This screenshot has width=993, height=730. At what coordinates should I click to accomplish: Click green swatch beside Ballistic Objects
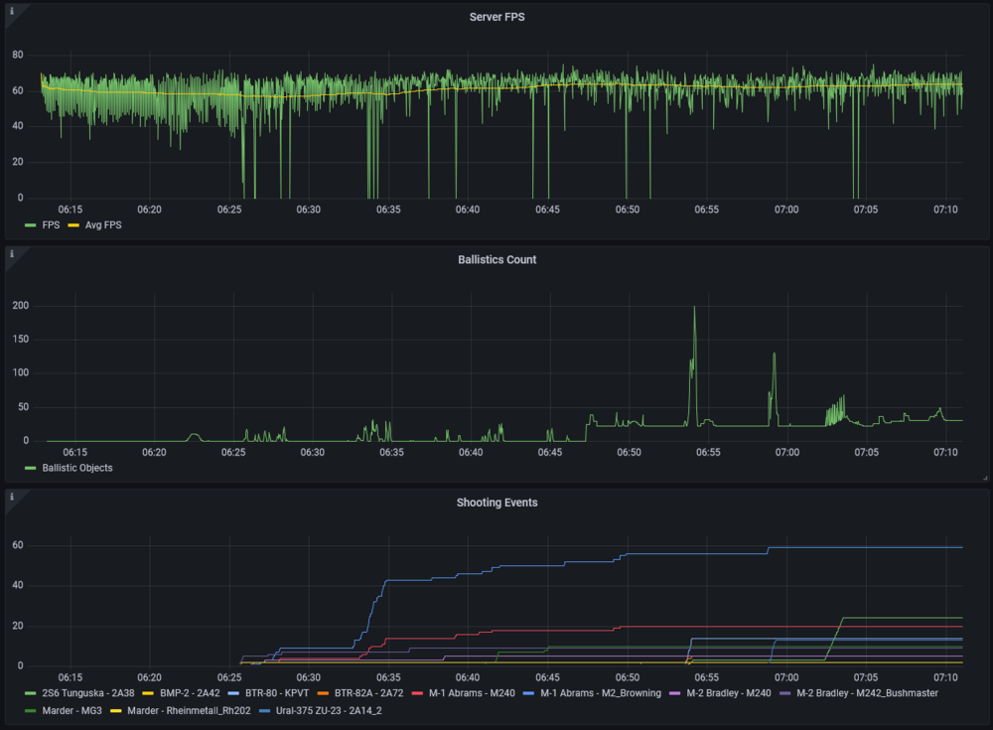pyautogui.click(x=31, y=468)
